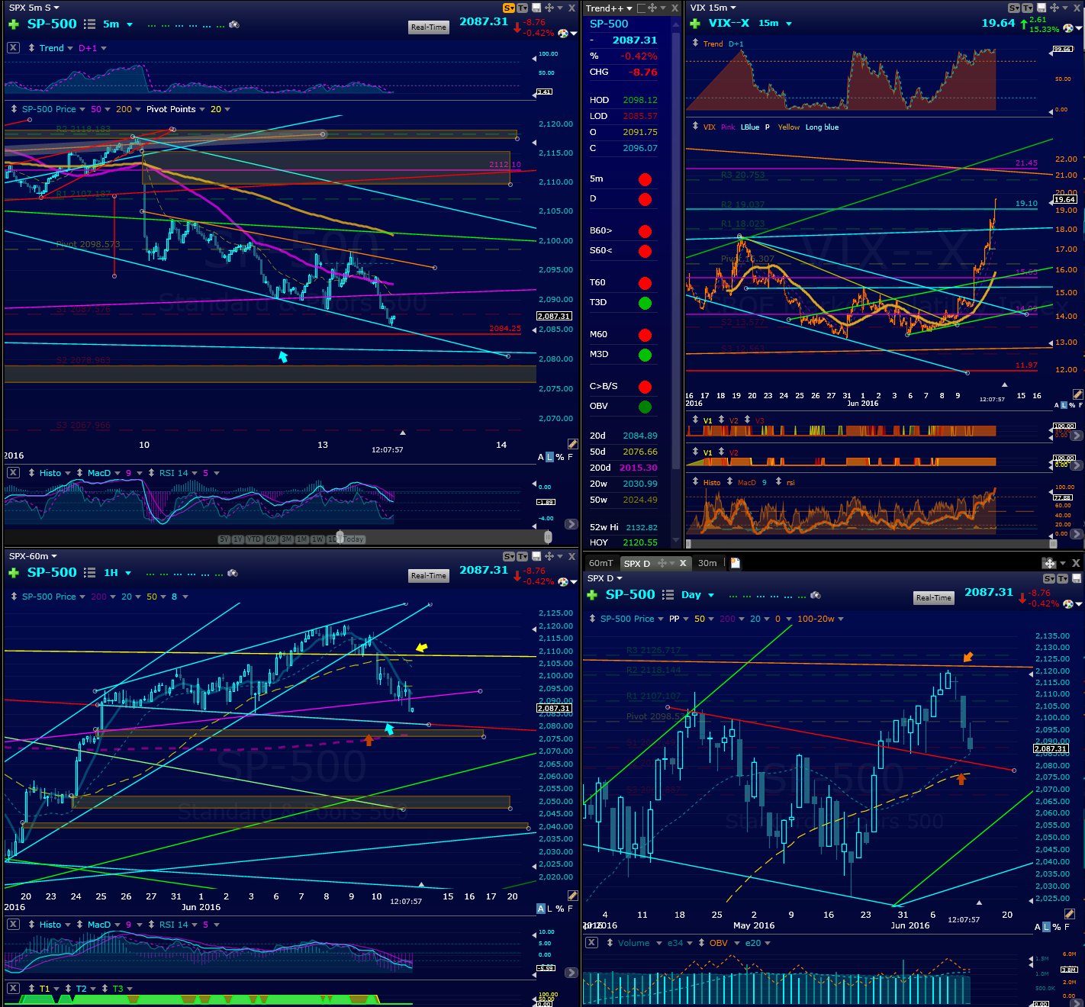Close the SPX D Volume pane X box

point(591,943)
